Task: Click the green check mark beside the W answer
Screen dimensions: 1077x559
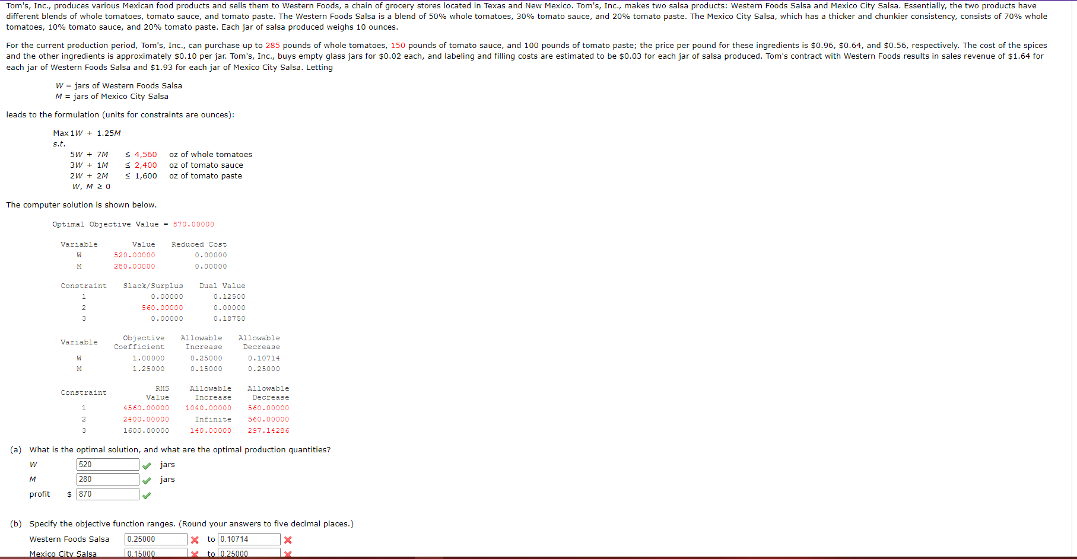Action: 147,465
